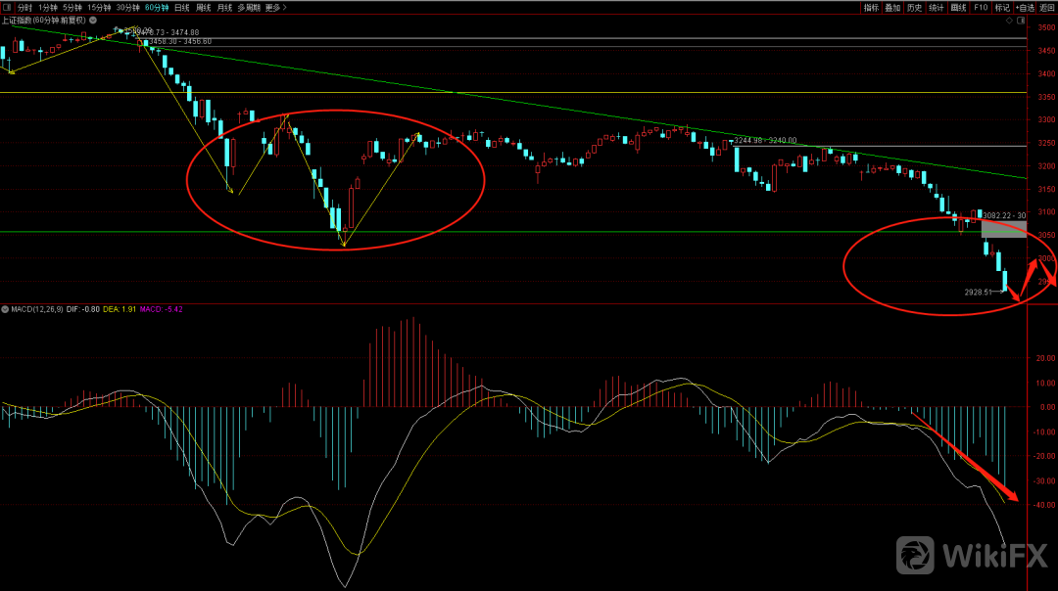Expand the 更多 periods menu
The height and width of the screenshot is (591, 1058).
[x=273, y=7]
